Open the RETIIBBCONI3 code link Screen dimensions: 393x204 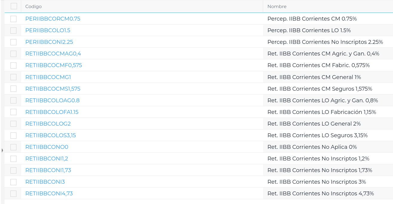[x=45, y=182]
